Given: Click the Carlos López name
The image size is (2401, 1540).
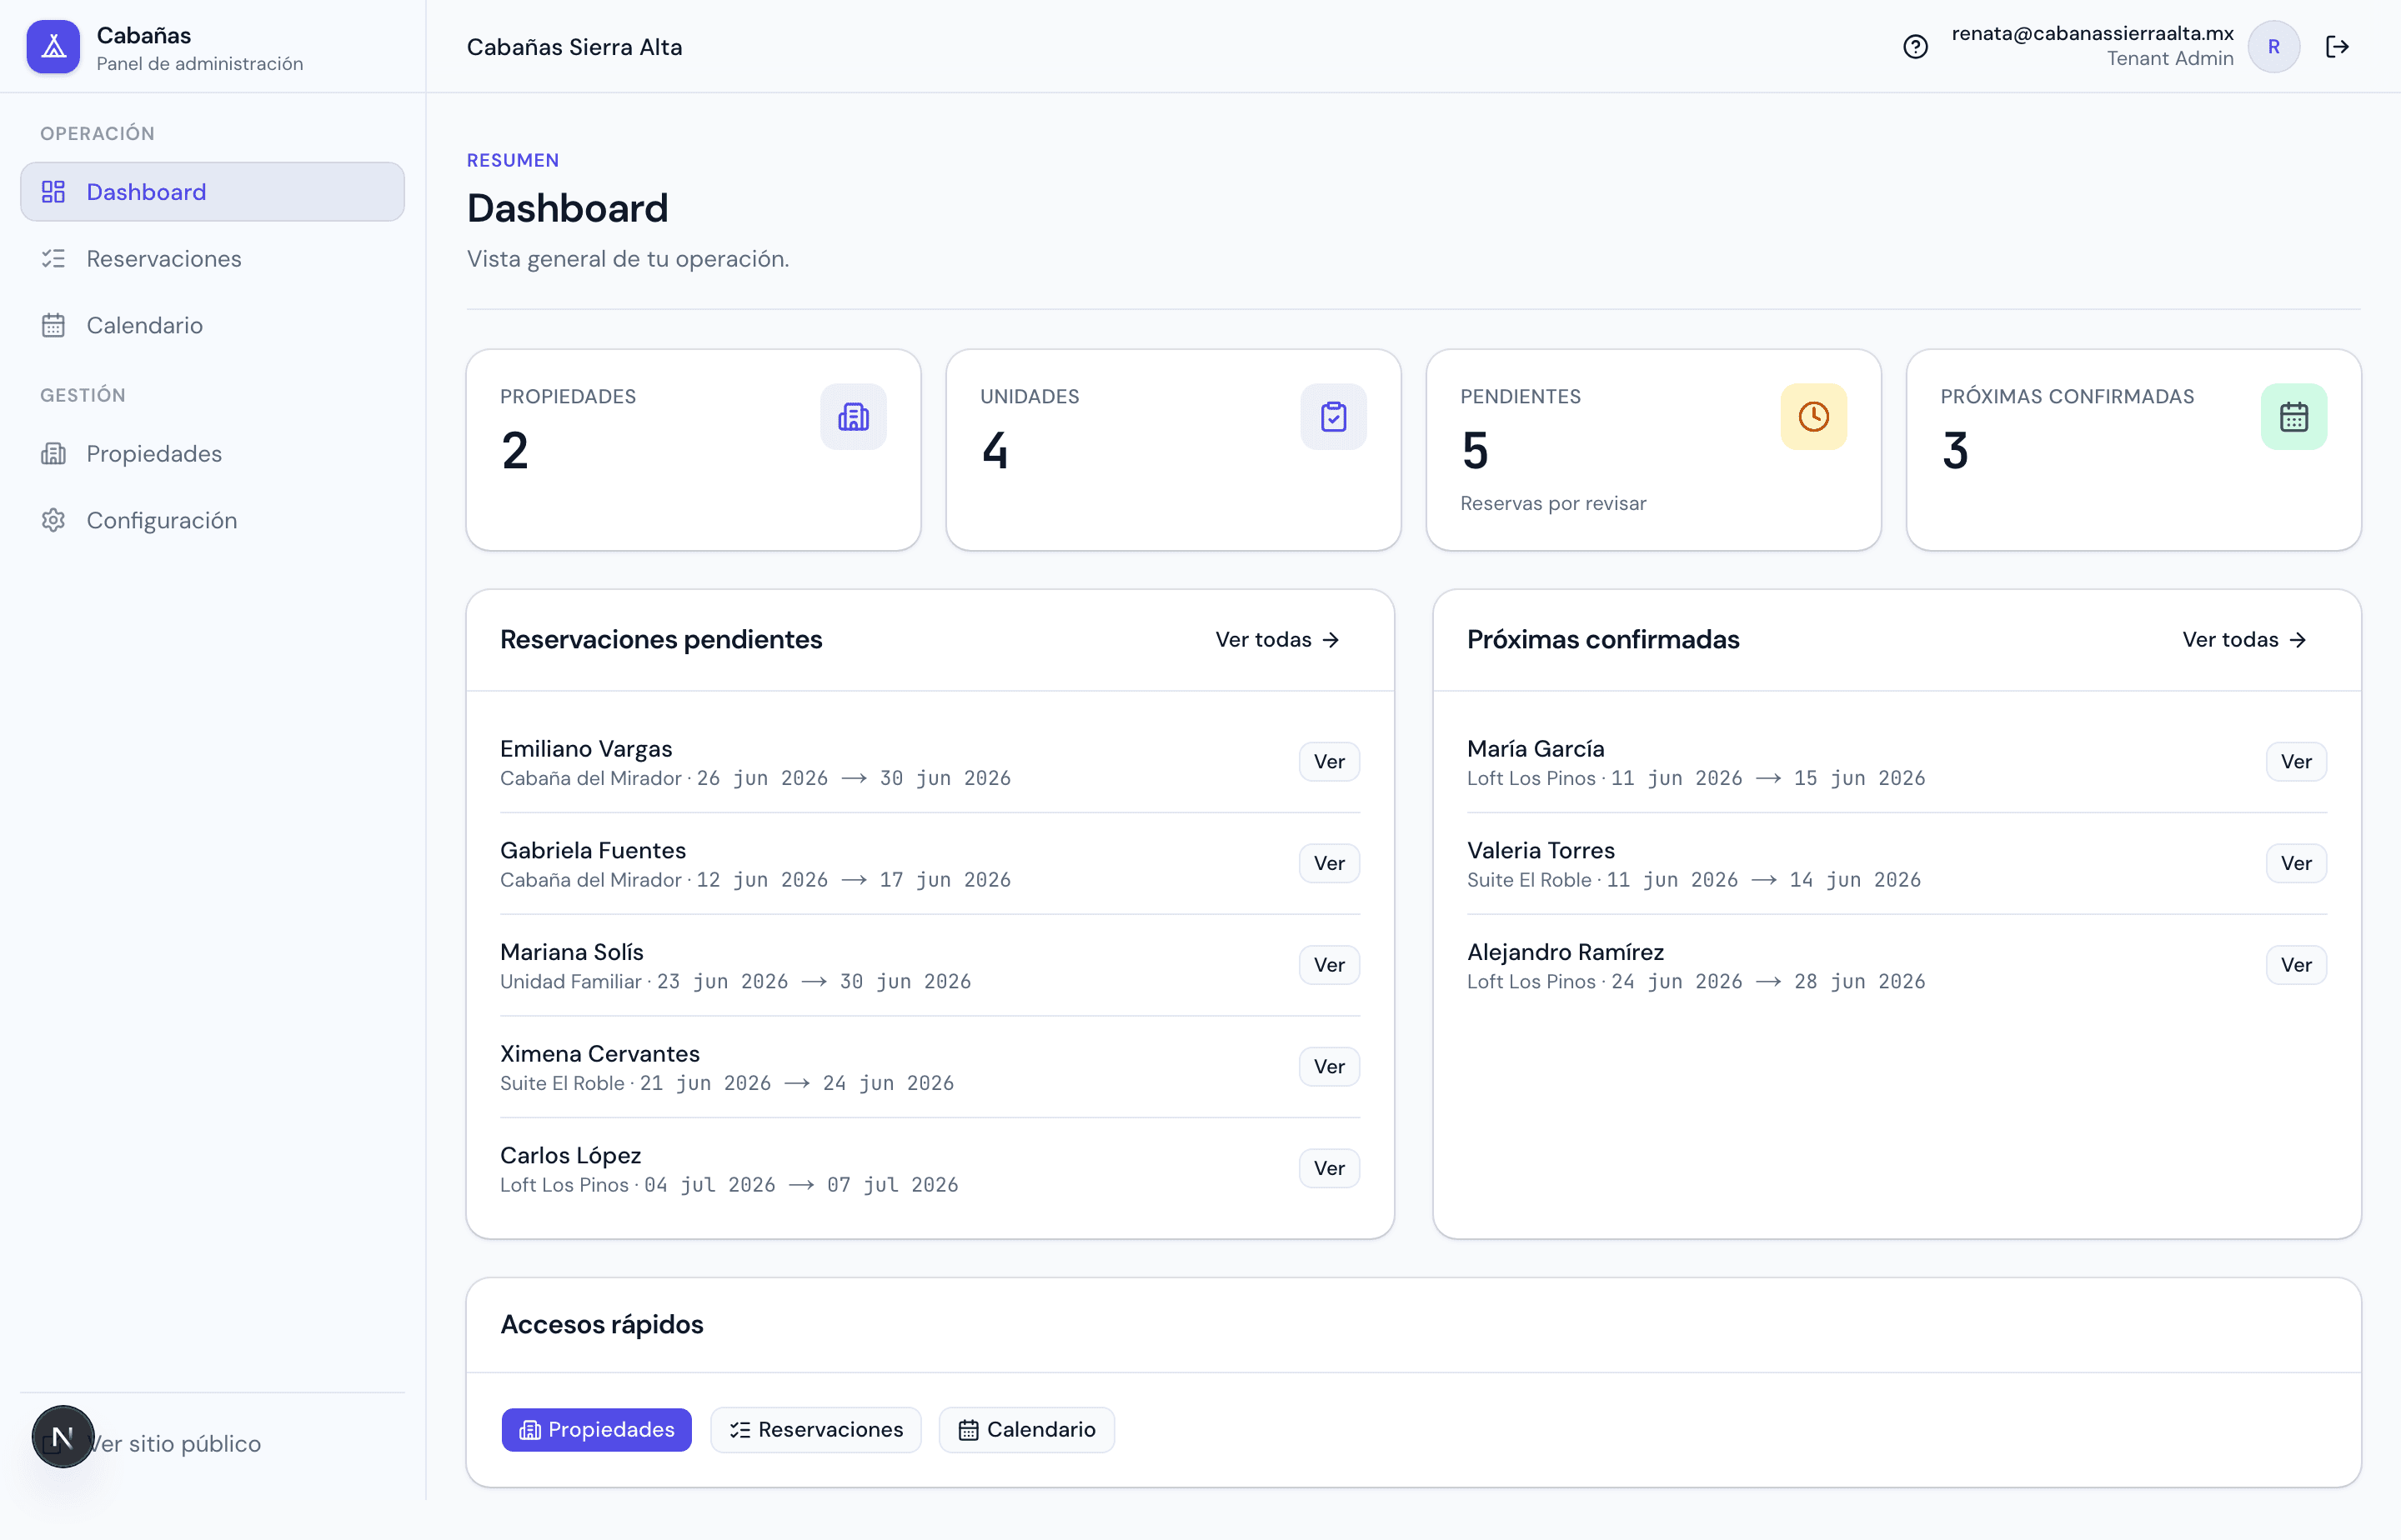Looking at the screenshot, I should point(570,1156).
